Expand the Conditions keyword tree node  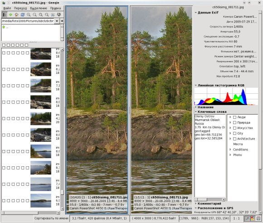pos(230,150)
